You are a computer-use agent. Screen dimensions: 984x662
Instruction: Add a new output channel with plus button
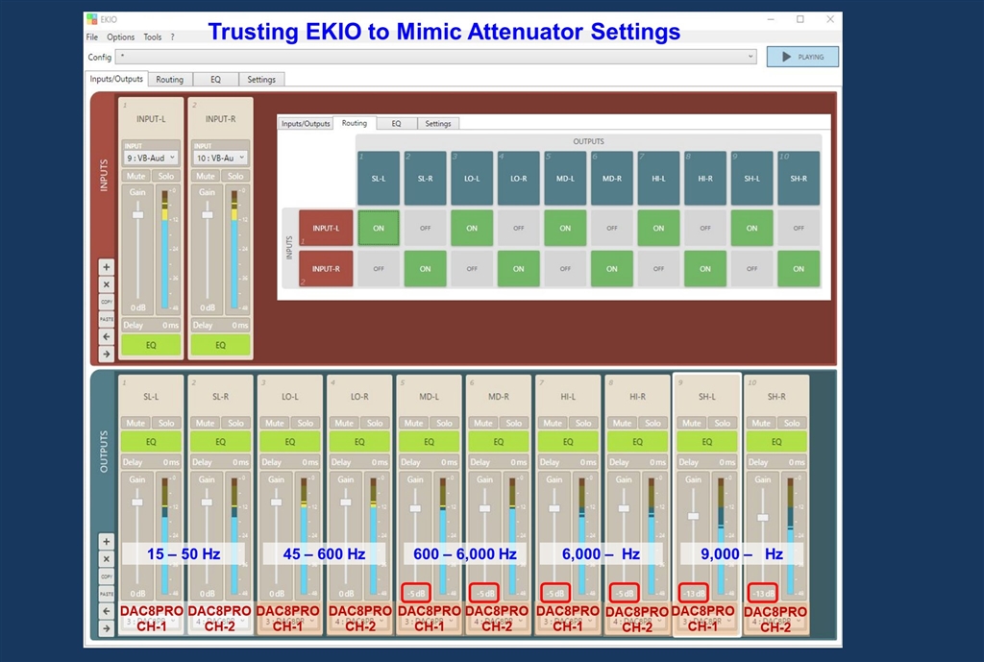(x=106, y=542)
